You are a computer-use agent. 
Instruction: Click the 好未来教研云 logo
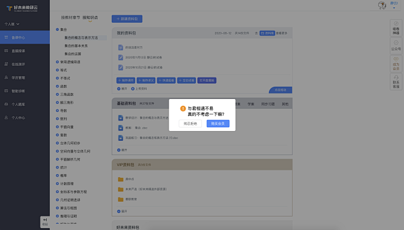click(x=22, y=8)
